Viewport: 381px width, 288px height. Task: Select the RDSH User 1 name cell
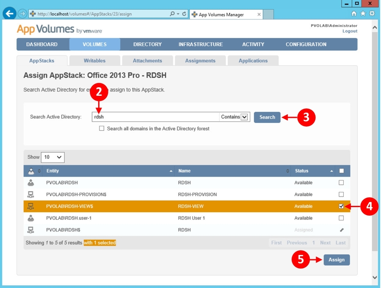click(191, 218)
